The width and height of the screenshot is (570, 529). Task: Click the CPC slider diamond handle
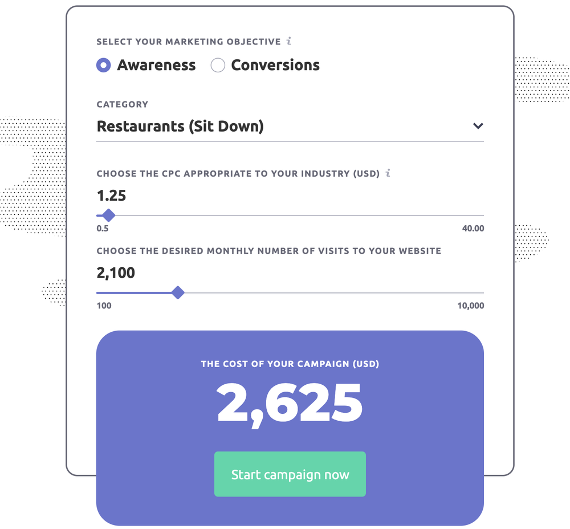[108, 215]
